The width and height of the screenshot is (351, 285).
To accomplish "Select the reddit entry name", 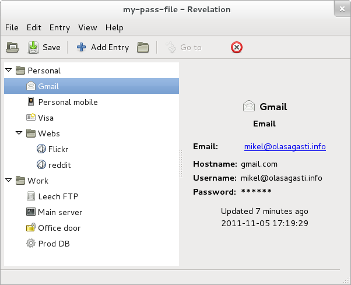I will pyautogui.click(x=59, y=165).
